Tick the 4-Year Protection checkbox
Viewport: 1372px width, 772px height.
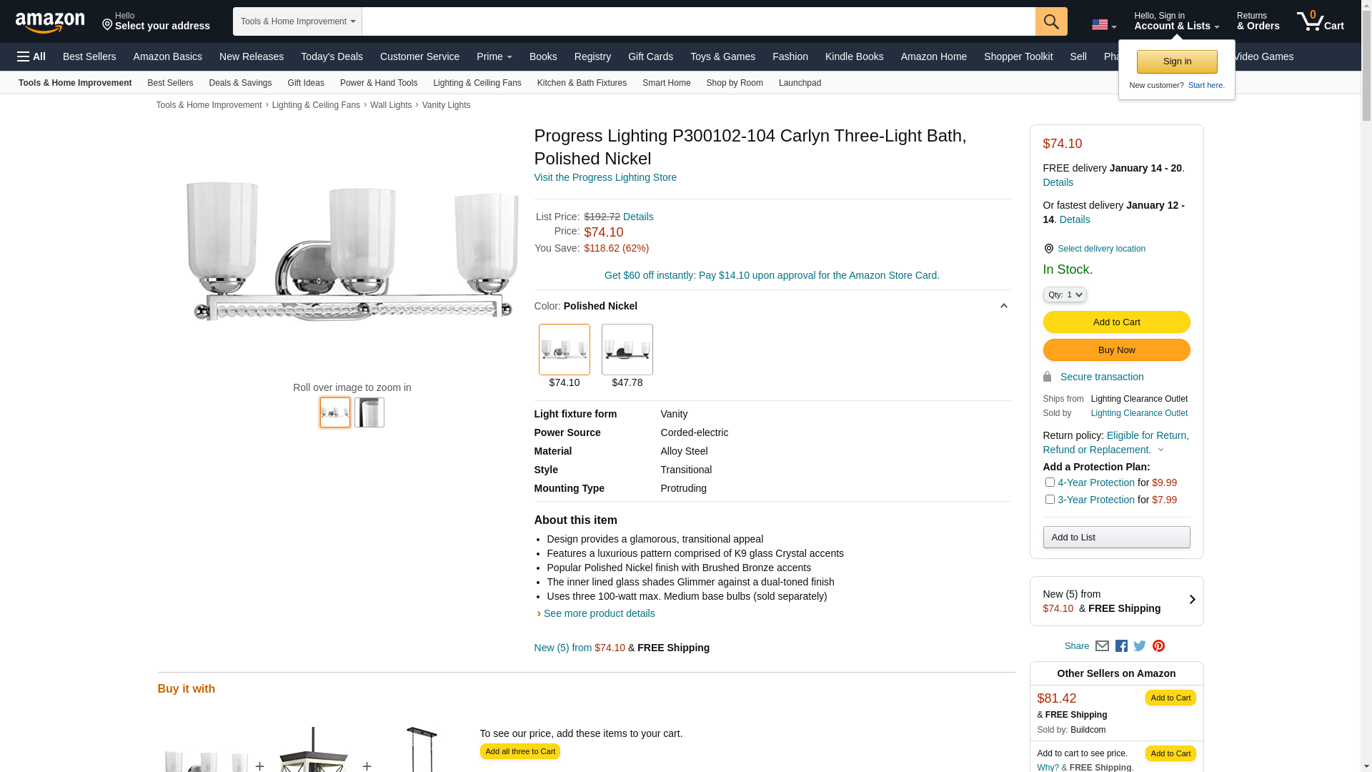point(1050,482)
